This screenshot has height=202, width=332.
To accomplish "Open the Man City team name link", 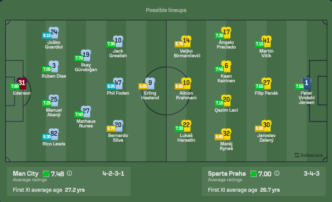I will [26, 173].
